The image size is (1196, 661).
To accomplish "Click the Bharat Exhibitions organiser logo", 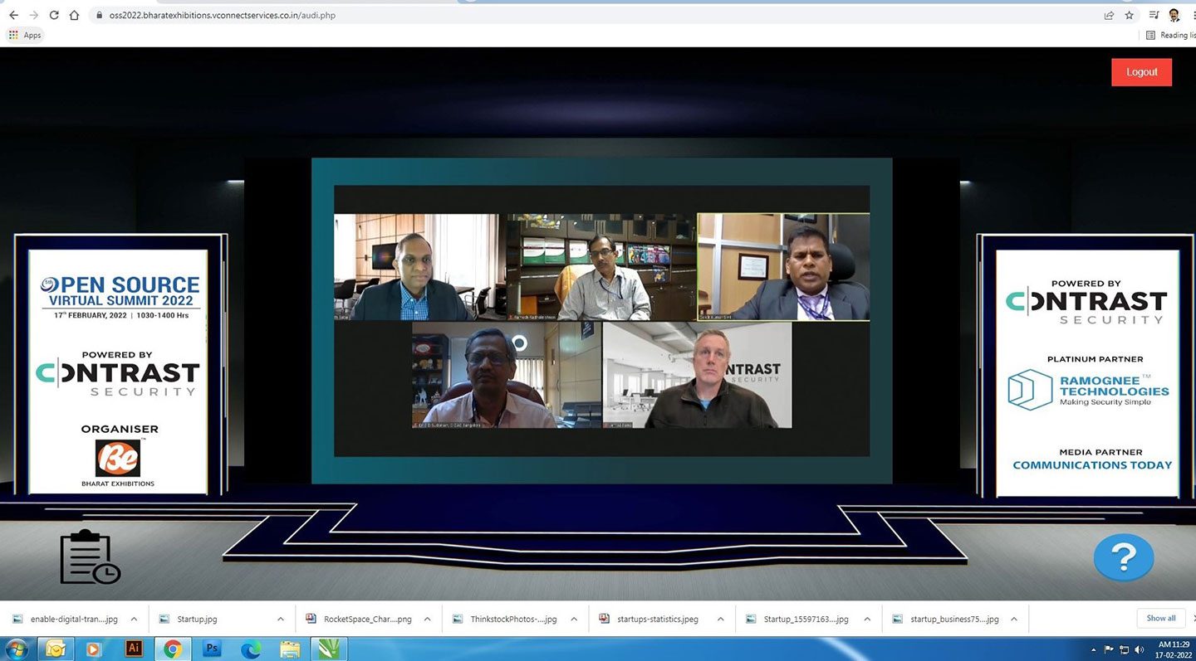I will (x=118, y=463).
